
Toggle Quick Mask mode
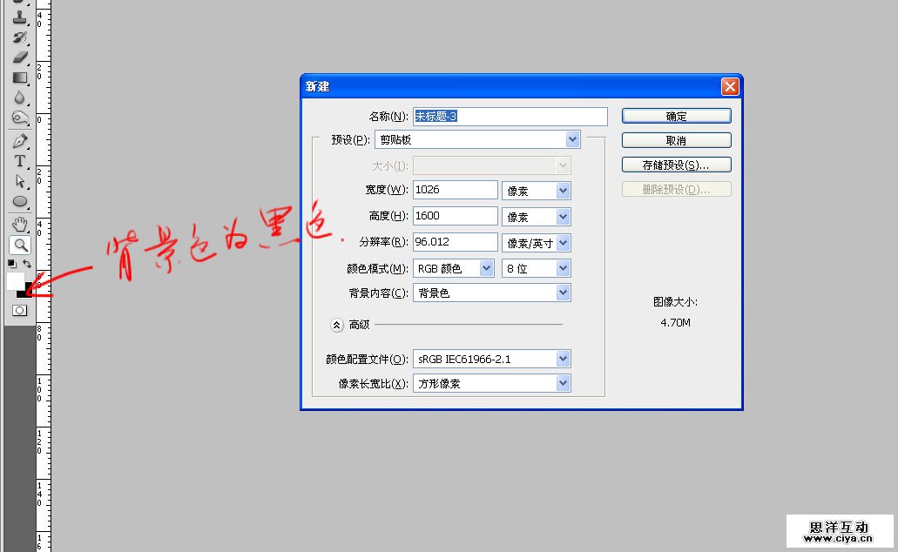(x=19, y=310)
